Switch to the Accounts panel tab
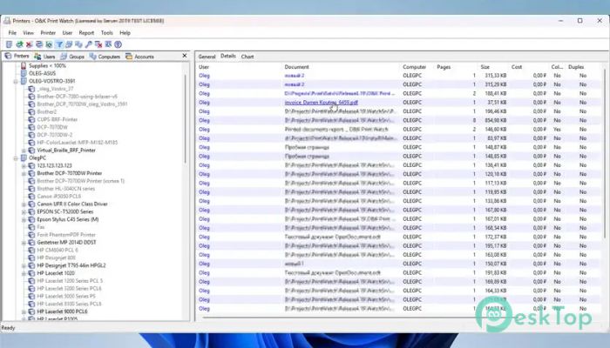Viewport: 610px width, 348px height. point(139,57)
